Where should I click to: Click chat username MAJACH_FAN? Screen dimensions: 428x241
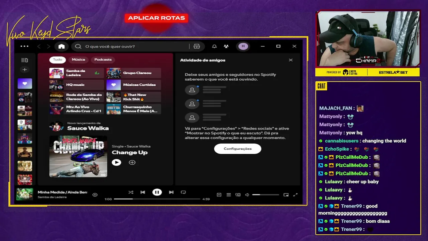coord(335,108)
